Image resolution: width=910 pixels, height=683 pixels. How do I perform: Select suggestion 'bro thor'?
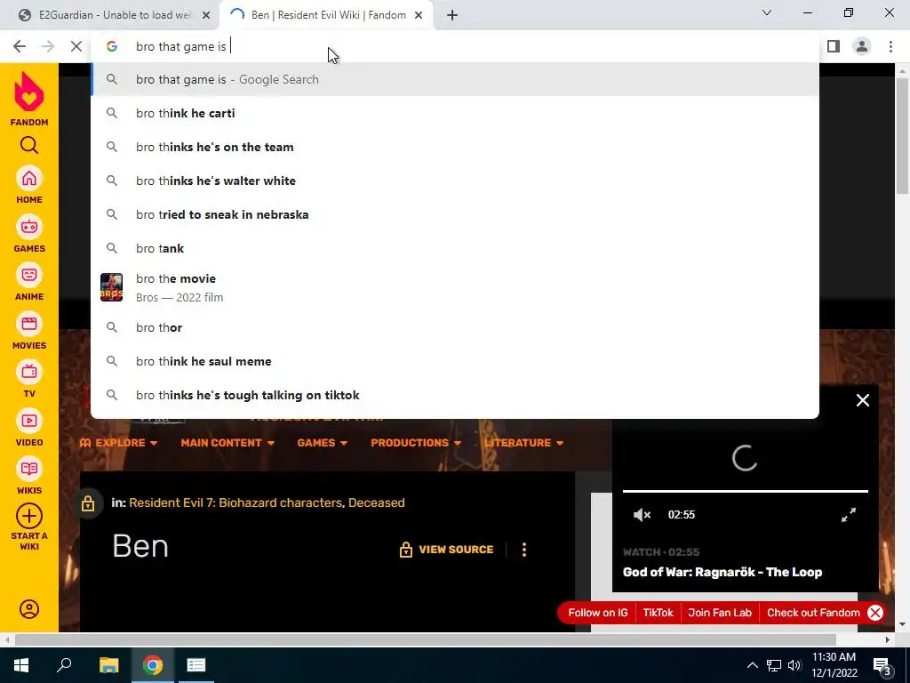[x=455, y=327]
